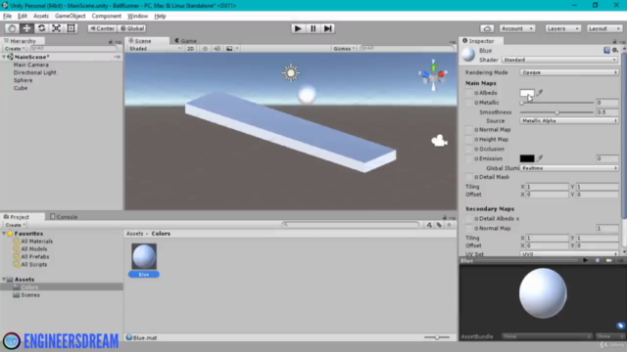
Task: Open Project Create button
Action: click(x=15, y=225)
